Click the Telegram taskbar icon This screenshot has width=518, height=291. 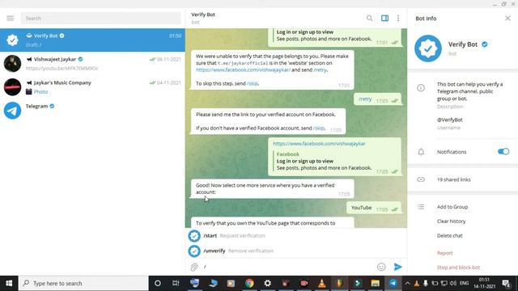point(393,283)
